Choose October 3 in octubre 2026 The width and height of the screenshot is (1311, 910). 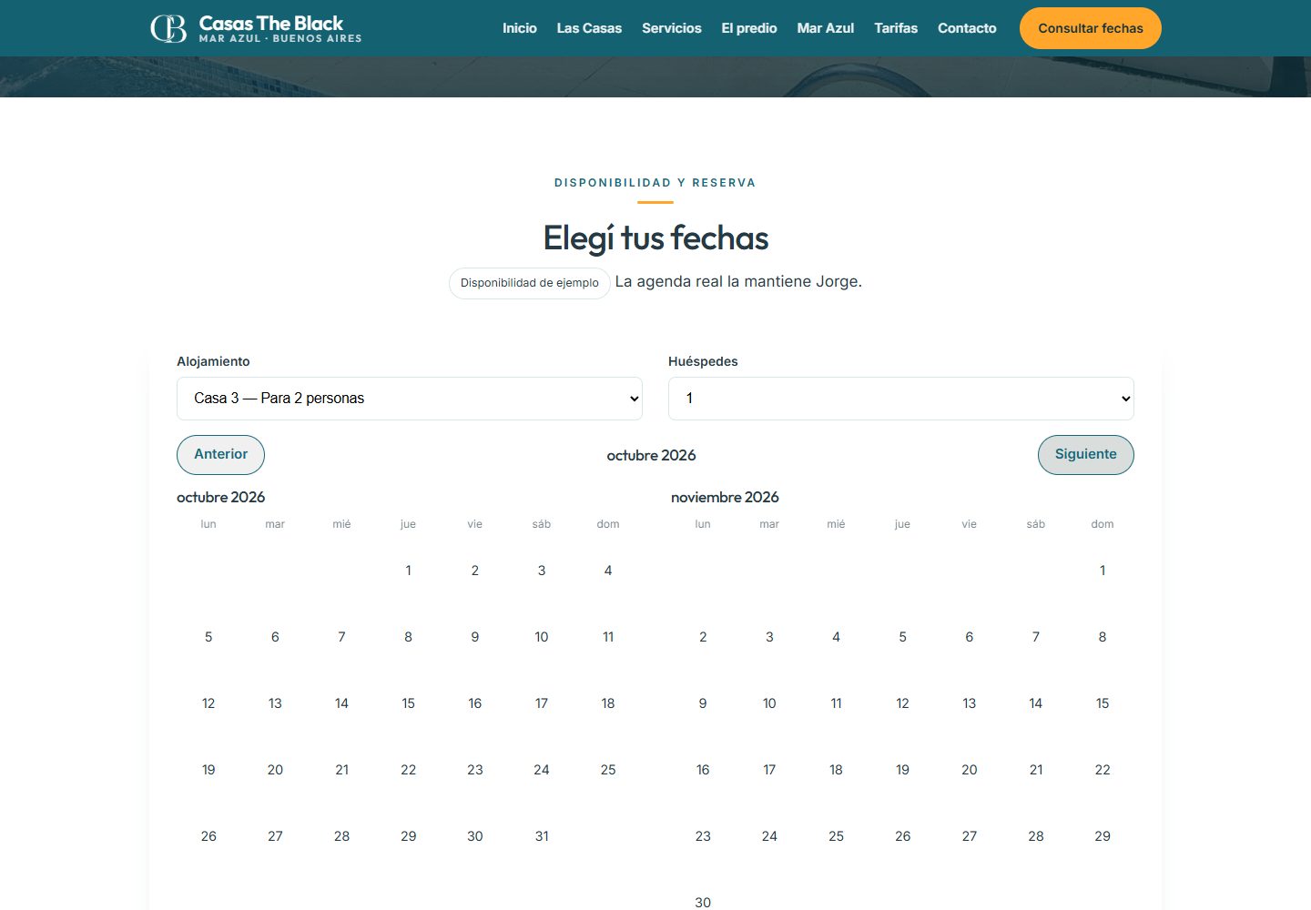[x=542, y=571]
